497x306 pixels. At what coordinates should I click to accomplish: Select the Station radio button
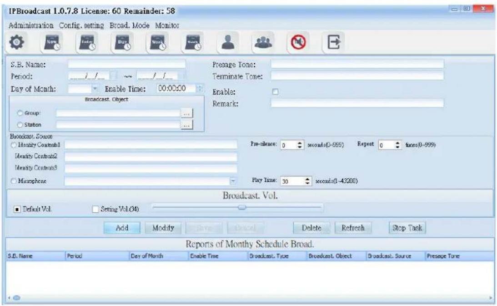click(x=20, y=125)
